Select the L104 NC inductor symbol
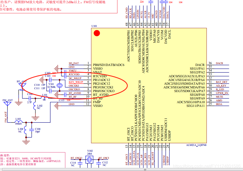 point(25,130)
